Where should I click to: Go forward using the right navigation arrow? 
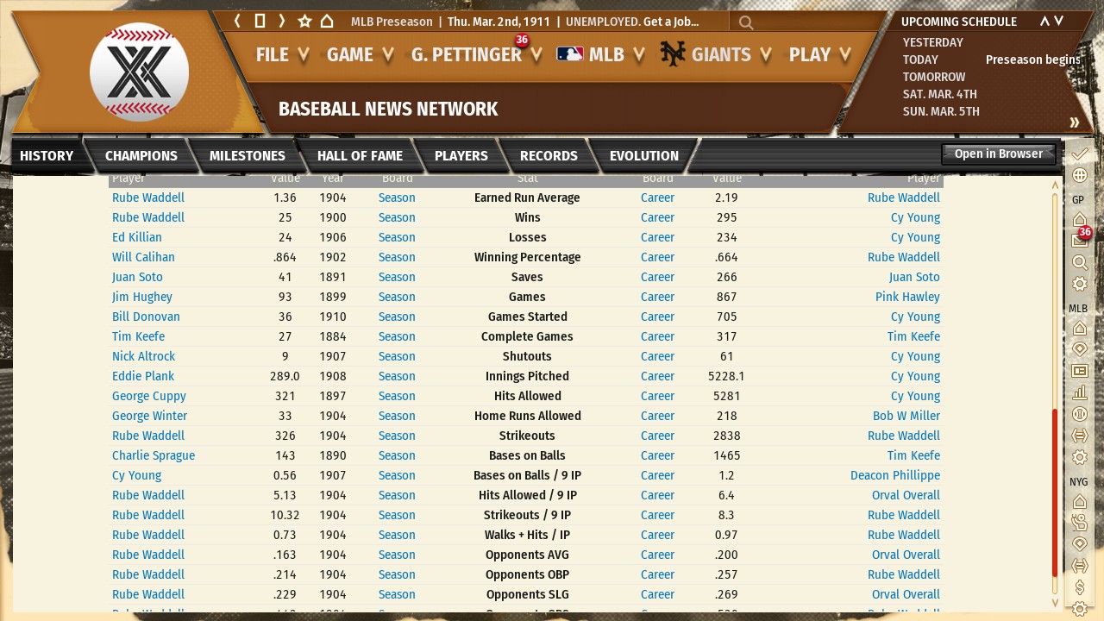click(x=281, y=22)
